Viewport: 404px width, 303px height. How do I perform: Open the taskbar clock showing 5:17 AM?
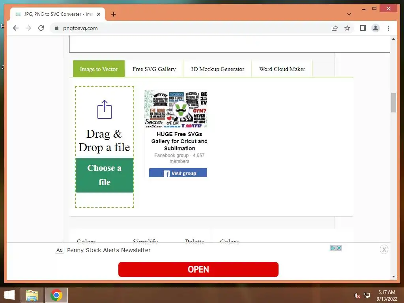(387, 295)
